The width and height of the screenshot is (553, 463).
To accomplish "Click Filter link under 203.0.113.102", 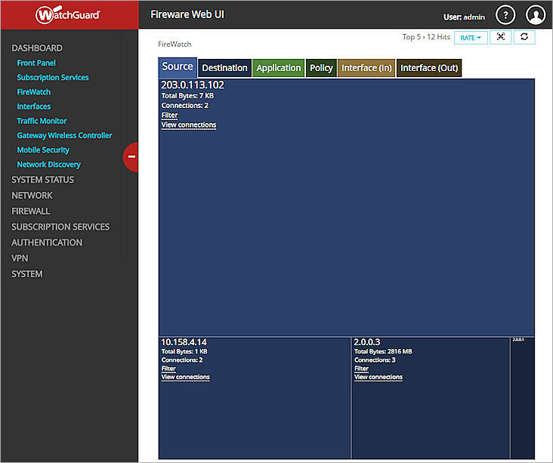I will (x=169, y=116).
